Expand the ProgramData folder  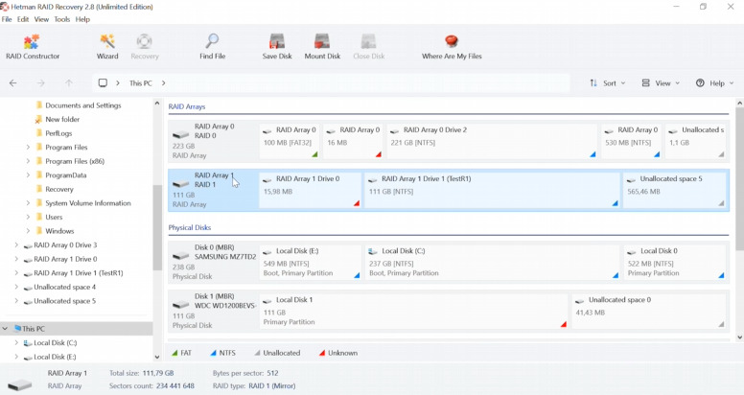coord(28,175)
